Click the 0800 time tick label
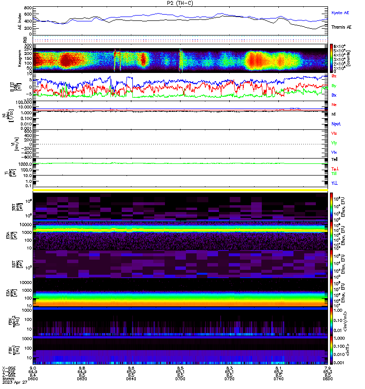The image size is (365, 389). [328, 379]
